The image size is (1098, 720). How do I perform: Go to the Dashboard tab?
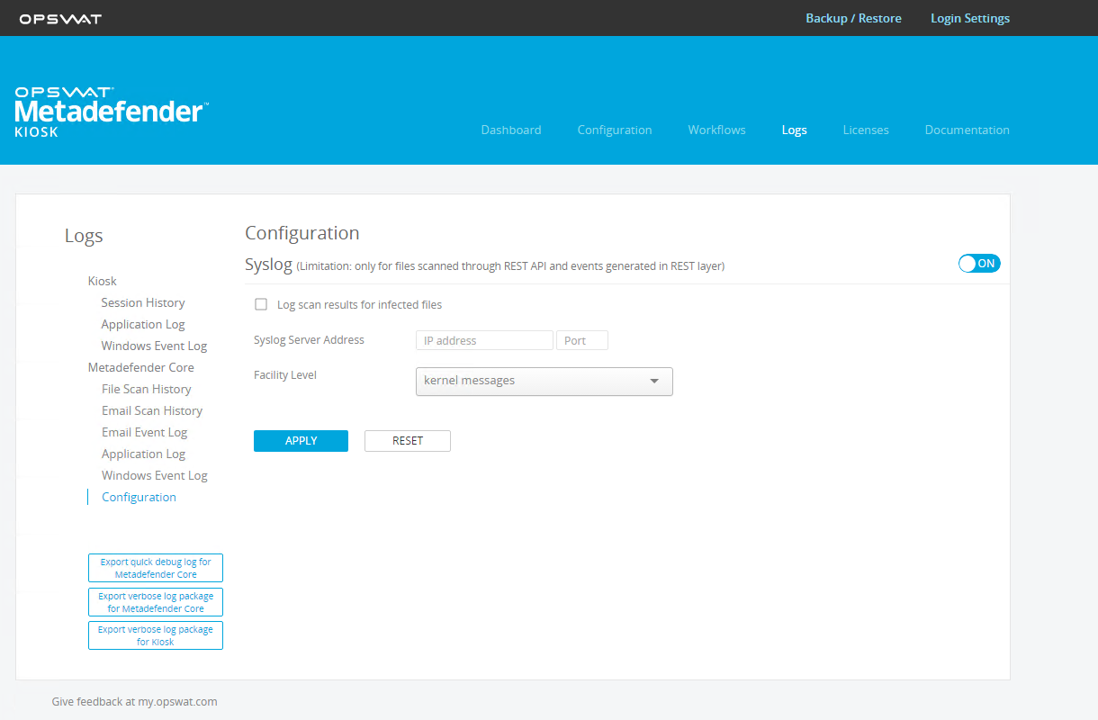click(x=511, y=130)
